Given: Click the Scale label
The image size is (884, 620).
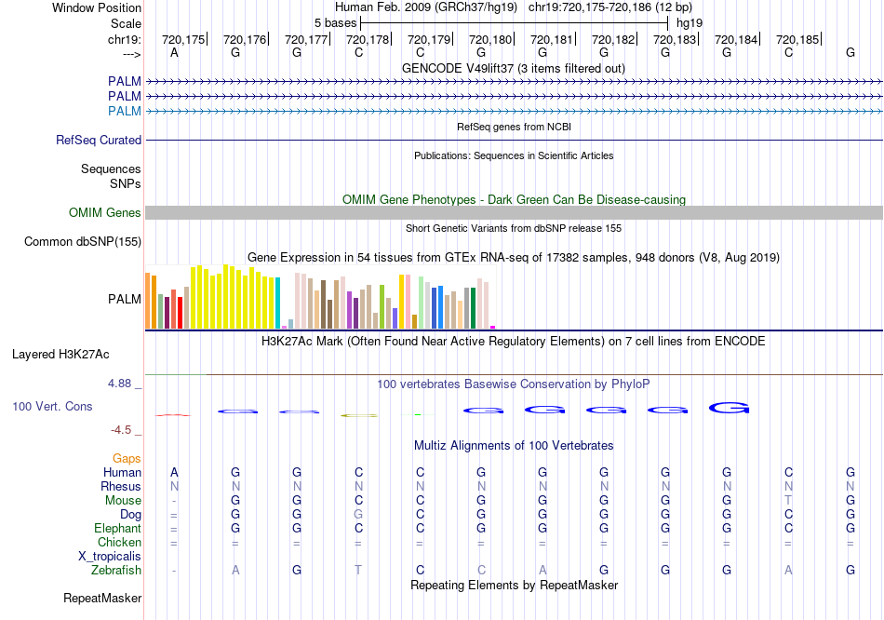Looking at the screenshot, I should click(x=126, y=23).
